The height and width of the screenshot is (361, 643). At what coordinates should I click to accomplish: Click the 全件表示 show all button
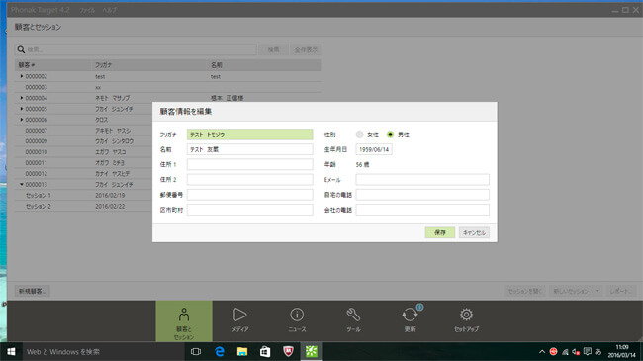pyautogui.click(x=306, y=49)
